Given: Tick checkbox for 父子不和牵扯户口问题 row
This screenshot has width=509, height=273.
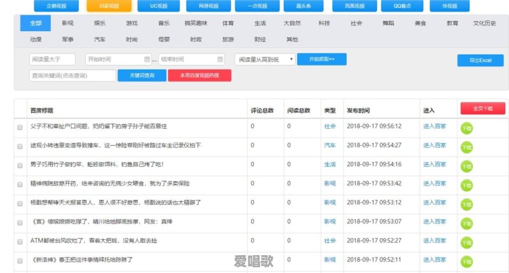Looking at the screenshot, I should pos(20,127).
